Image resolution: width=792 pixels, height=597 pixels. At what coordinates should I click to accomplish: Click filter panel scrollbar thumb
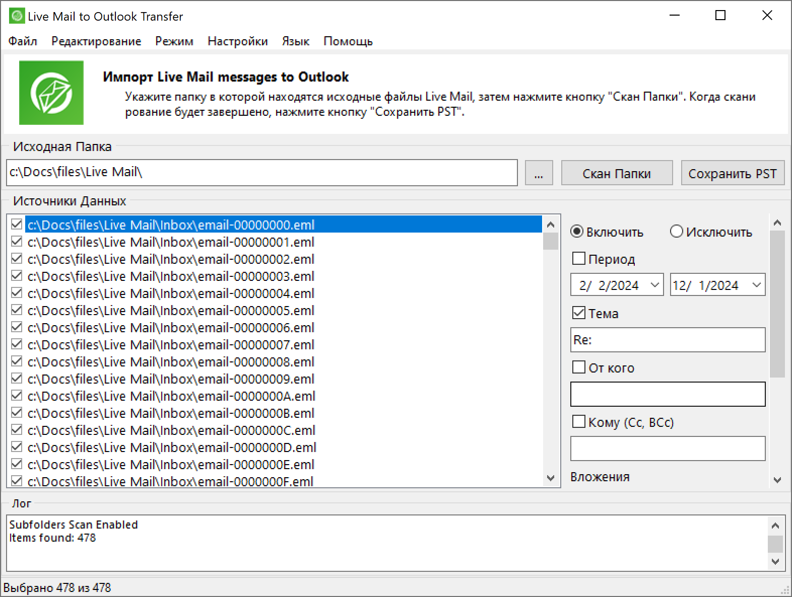coord(777,304)
